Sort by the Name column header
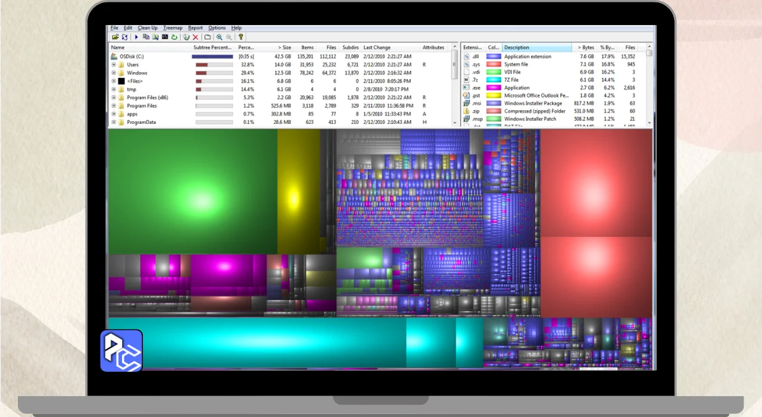 pos(149,48)
